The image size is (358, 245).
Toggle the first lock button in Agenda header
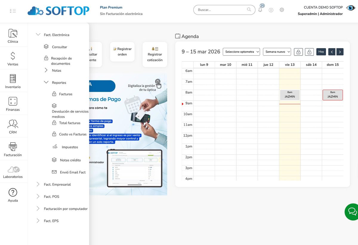click(298, 52)
